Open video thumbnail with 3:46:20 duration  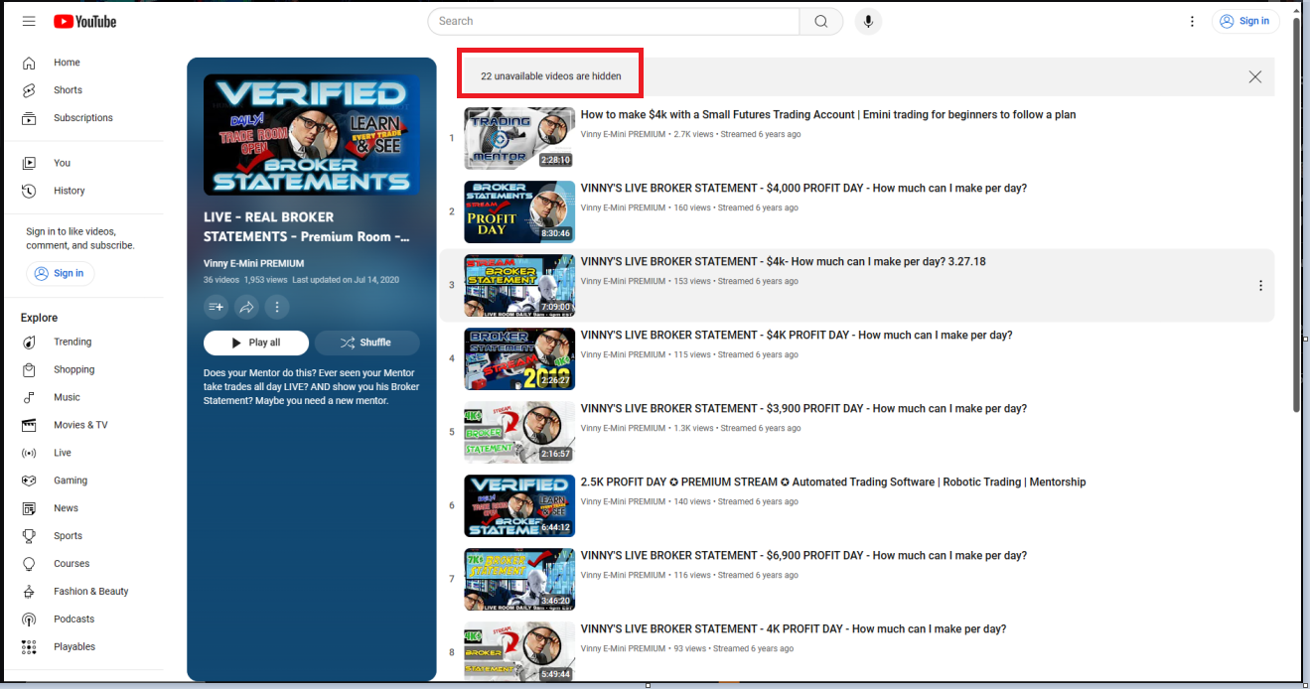[x=519, y=579]
